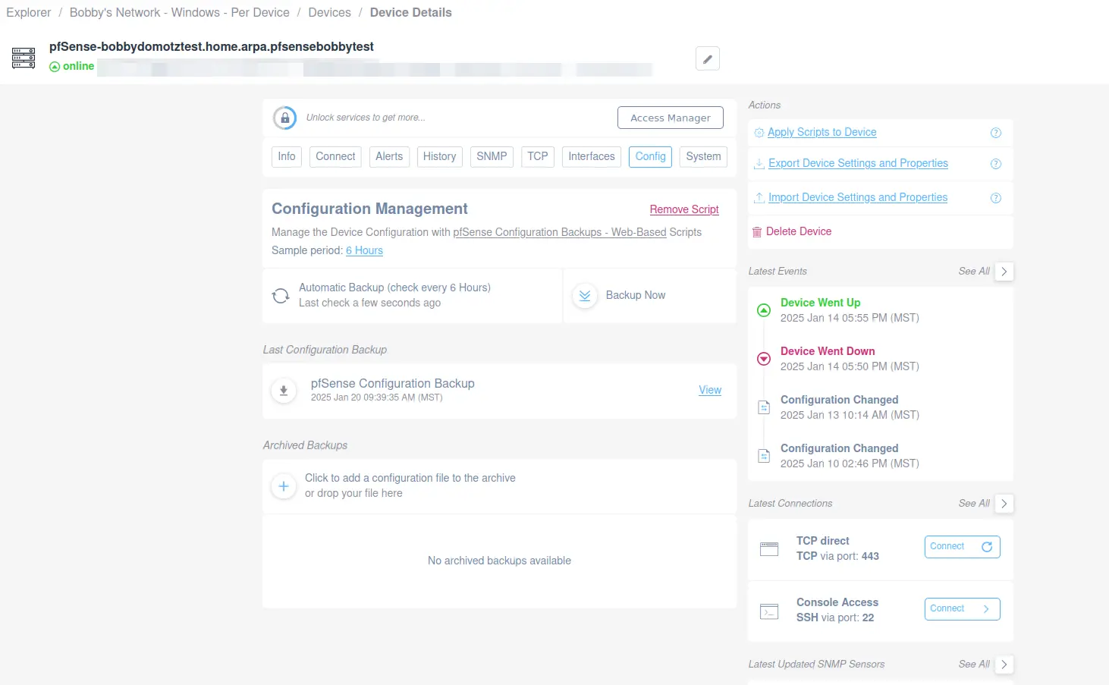Open the Devices breadcrumb
The image size is (1109, 685).
point(329,12)
